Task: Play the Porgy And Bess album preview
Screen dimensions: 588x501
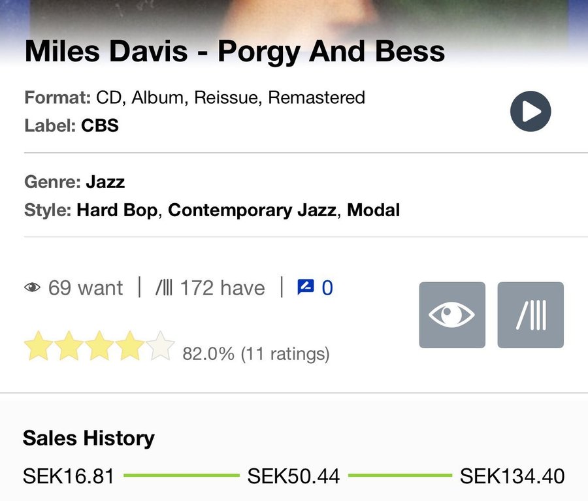Action: pos(530,112)
